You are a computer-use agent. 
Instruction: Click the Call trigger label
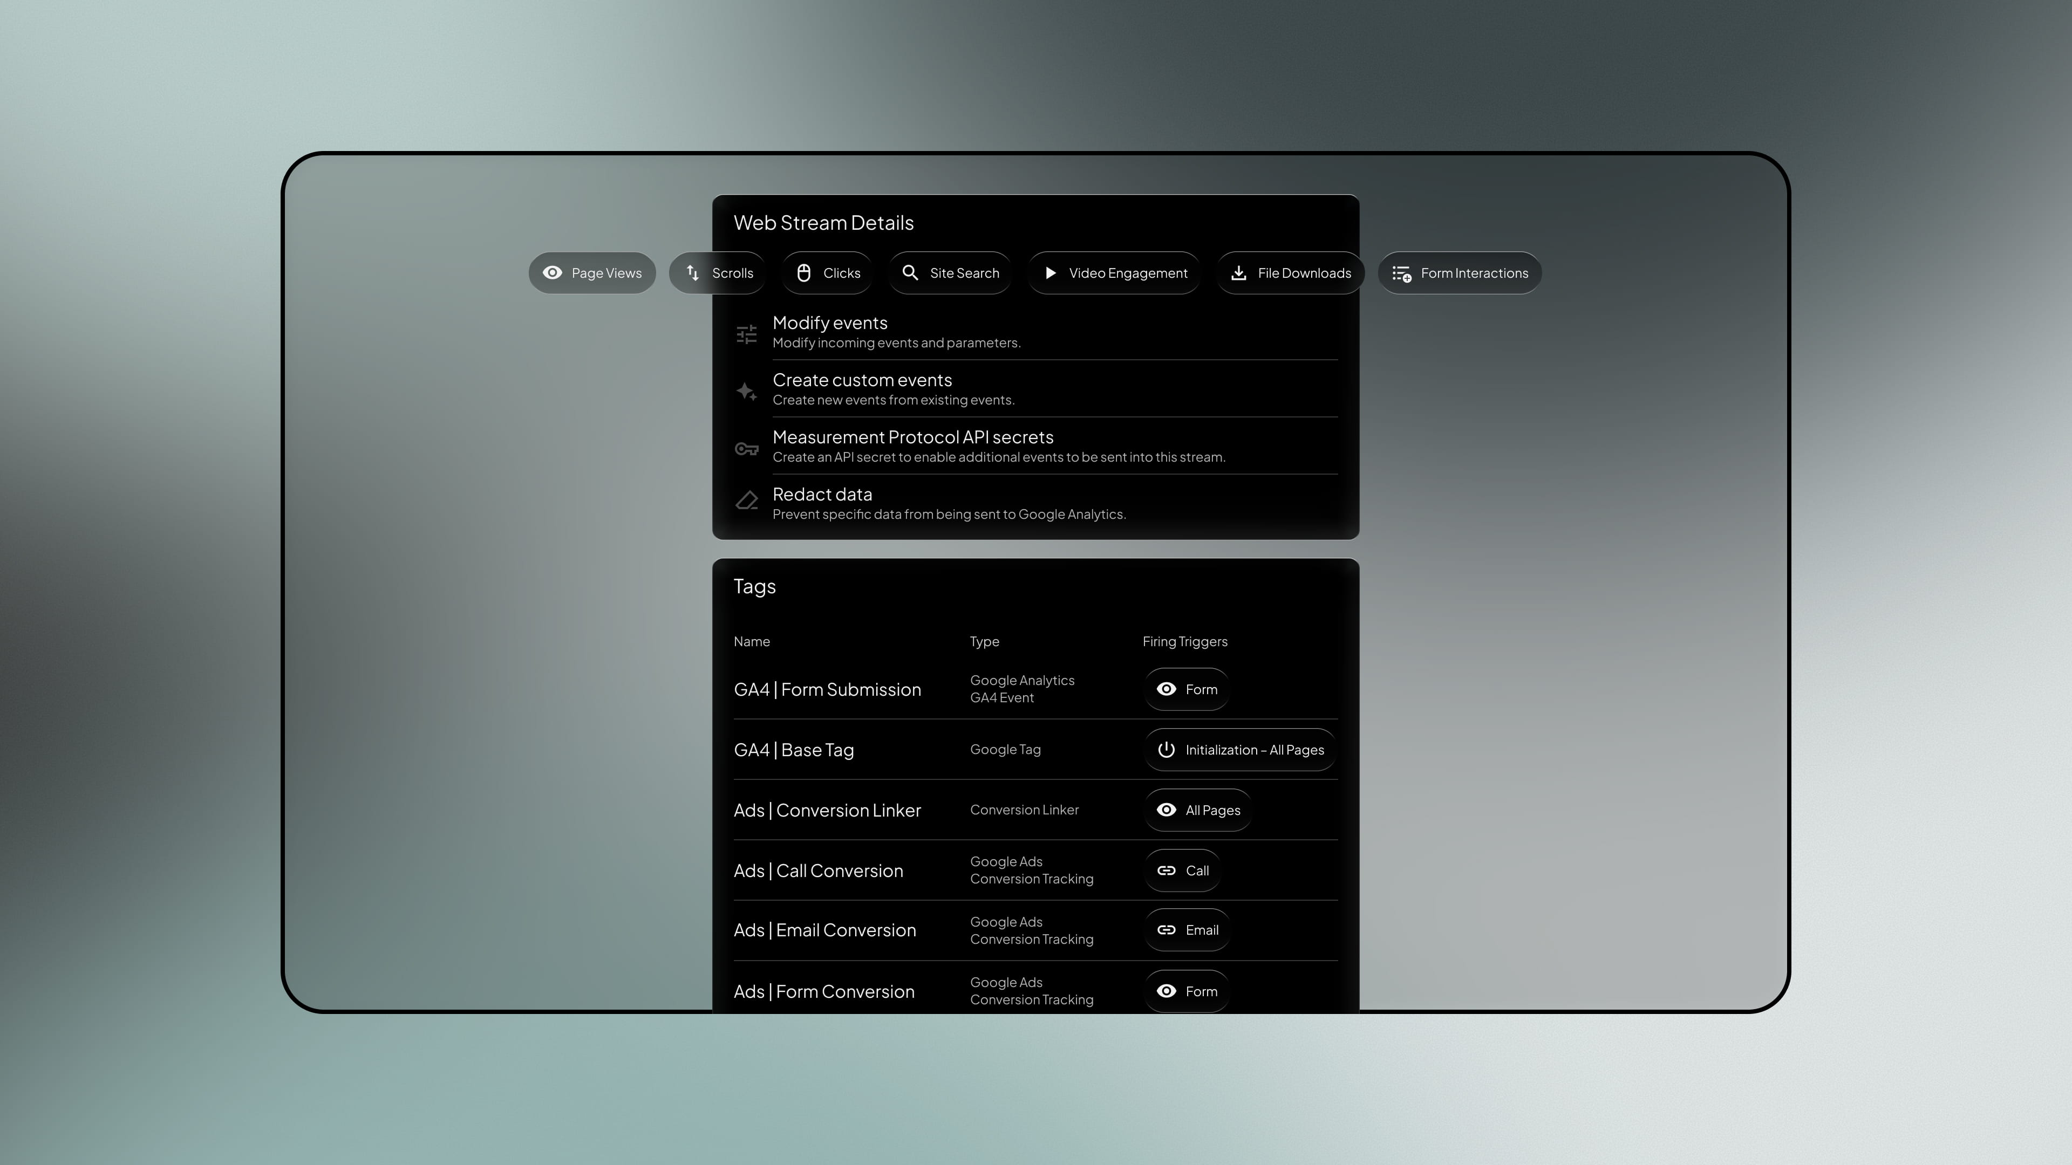1197,871
